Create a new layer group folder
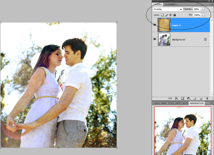 [x=195, y=98]
